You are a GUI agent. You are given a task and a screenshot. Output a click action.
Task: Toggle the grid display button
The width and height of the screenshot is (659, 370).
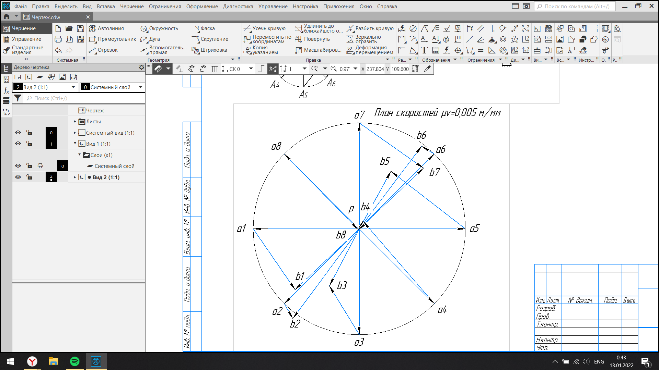[x=215, y=69]
